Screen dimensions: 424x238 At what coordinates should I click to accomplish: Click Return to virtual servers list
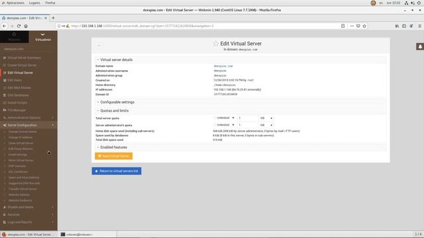pos(117,171)
